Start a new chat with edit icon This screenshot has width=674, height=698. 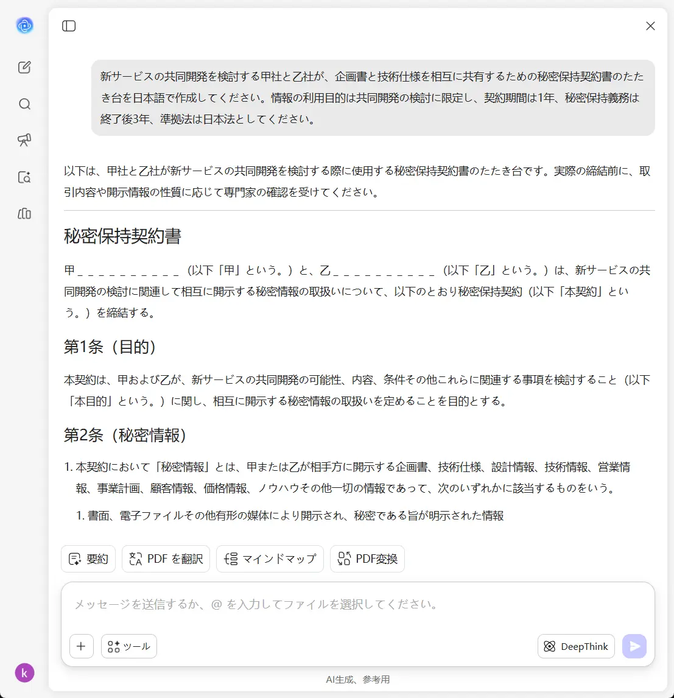pos(24,67)
